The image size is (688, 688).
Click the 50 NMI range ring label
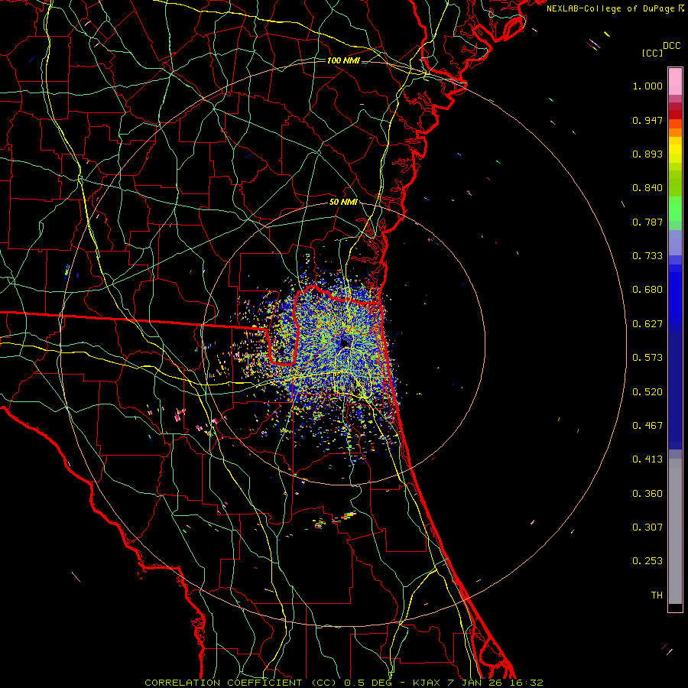tap(343, 203)
